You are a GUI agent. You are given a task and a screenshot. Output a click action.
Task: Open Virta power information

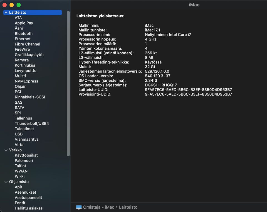coord(19,145)
